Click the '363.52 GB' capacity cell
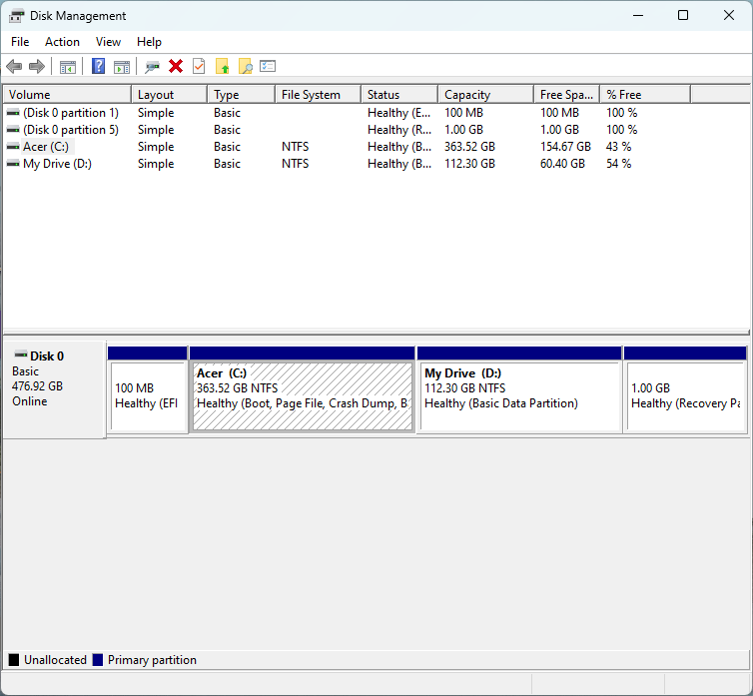 pyautogui.click(x=469, y=147)
